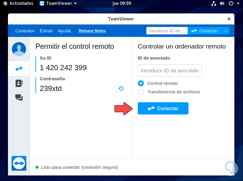Select the remote control arrows tab in sidebar
243x181 pixels.
click(x=19, y=69)
